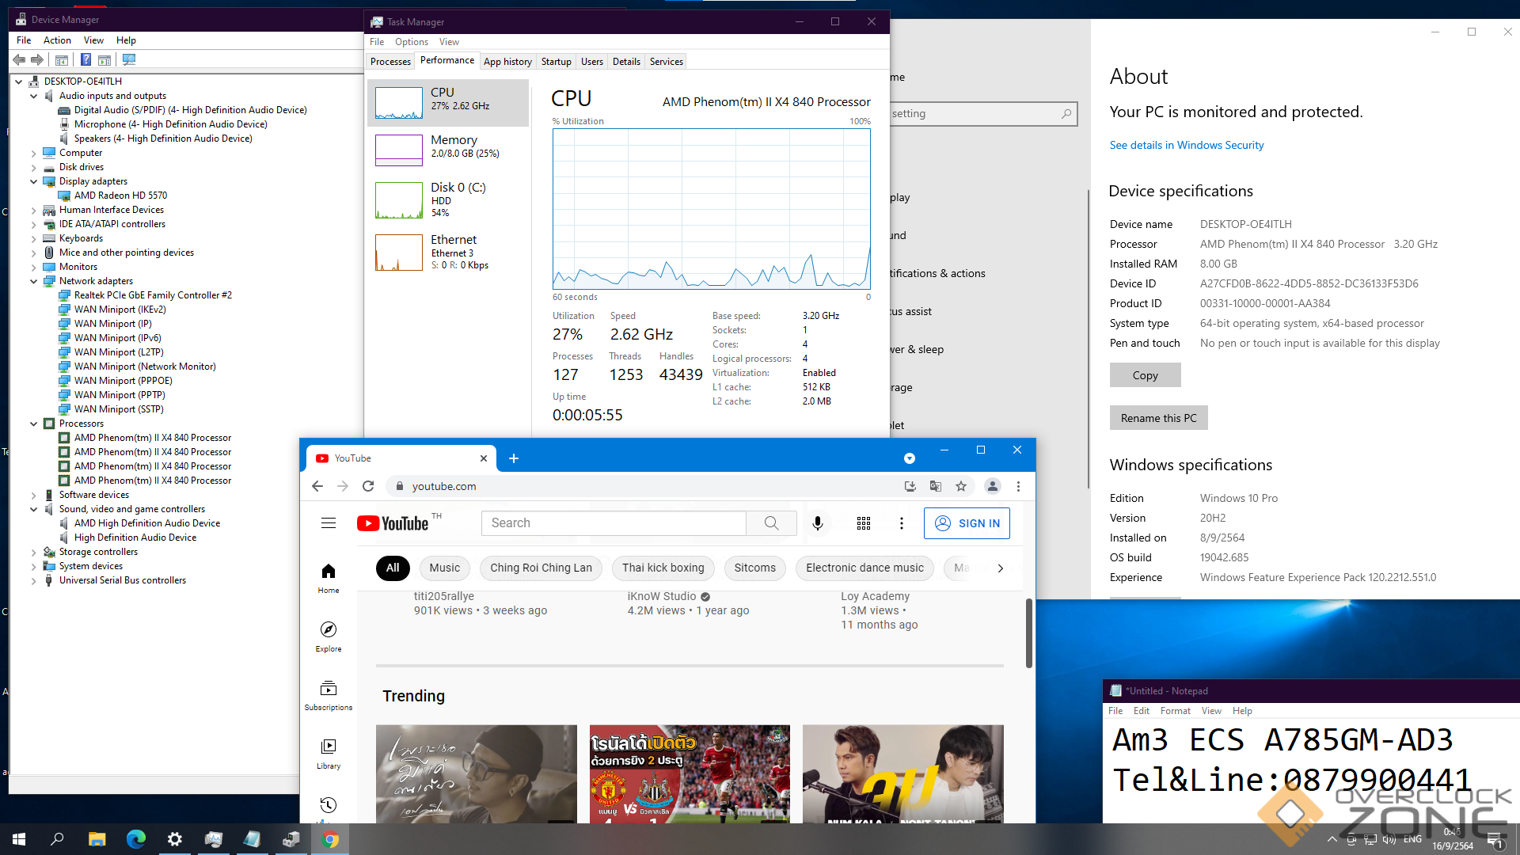Switch to Task Manager Startup tab
1520x855 pixels.
click(x=556, y=62)
